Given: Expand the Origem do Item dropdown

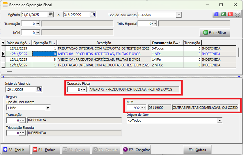Looking at the screenshot, I should click(x=219, y=120).
